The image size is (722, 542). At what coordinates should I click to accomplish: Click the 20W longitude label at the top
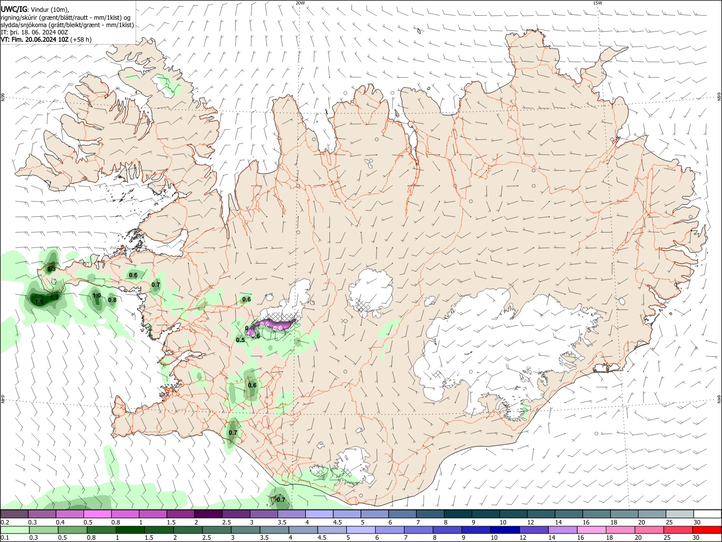tap(300, 3)
